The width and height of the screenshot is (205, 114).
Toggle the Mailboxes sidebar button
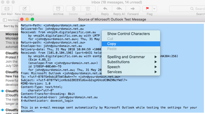point(11,20)
